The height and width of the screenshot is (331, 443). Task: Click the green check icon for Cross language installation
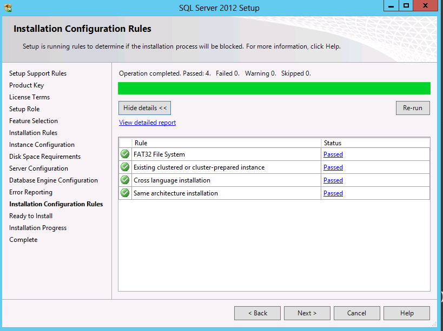point(125,180)
